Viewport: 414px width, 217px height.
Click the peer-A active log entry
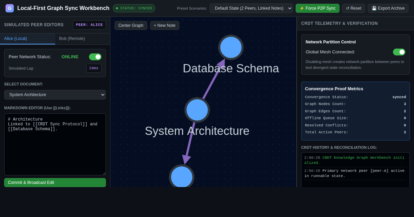click(355, 173)
